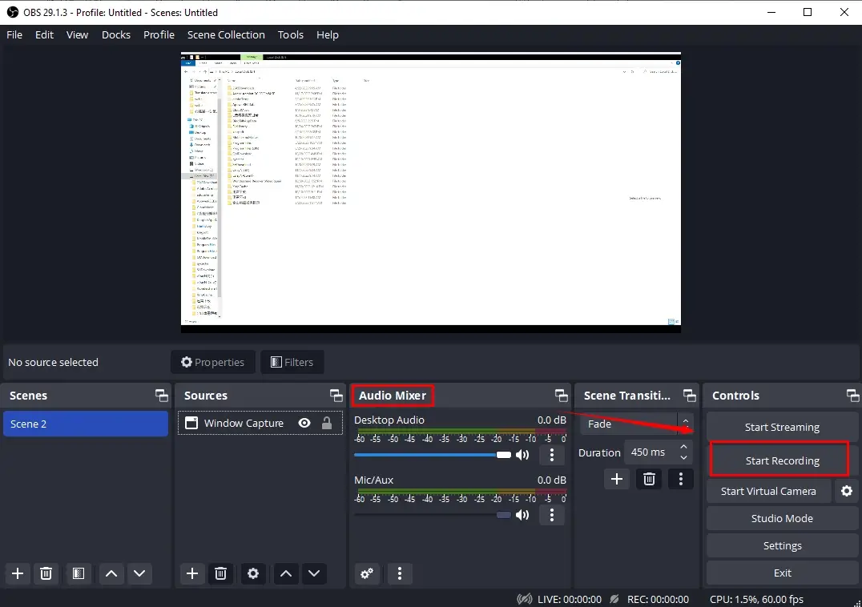The width and height of the screenshot is (862, 607).
Task: Move source down arrow
Action: pyautogui.click(x=314, y=573)
